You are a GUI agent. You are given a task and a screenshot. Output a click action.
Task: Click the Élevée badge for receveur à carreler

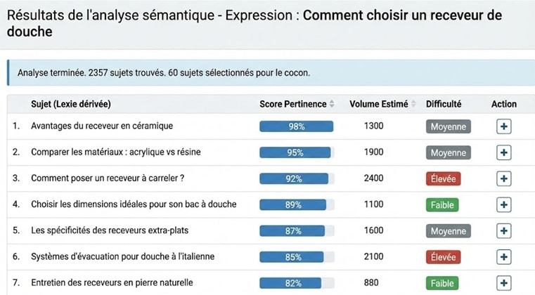coord(443,178)
